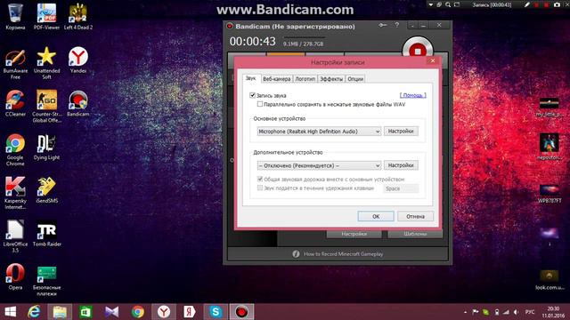
Task: Toggle shared audio track with main device checkbox
Action: 260,179
